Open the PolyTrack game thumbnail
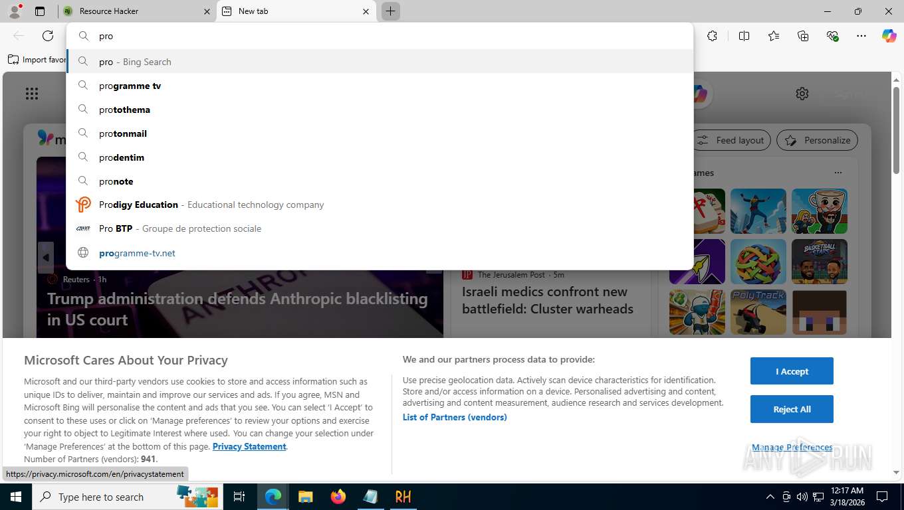The height and width of the screenshot is (510, 904). [x=758, y=312]
